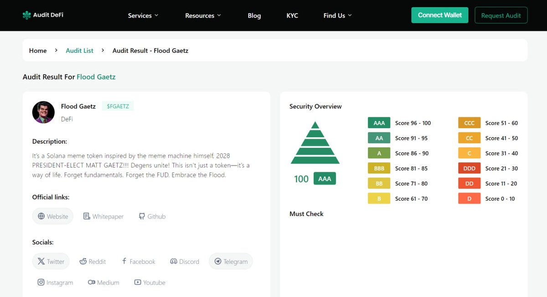Click the score value 100
This screenshot has width=547, height=297.
pos(301,179)
